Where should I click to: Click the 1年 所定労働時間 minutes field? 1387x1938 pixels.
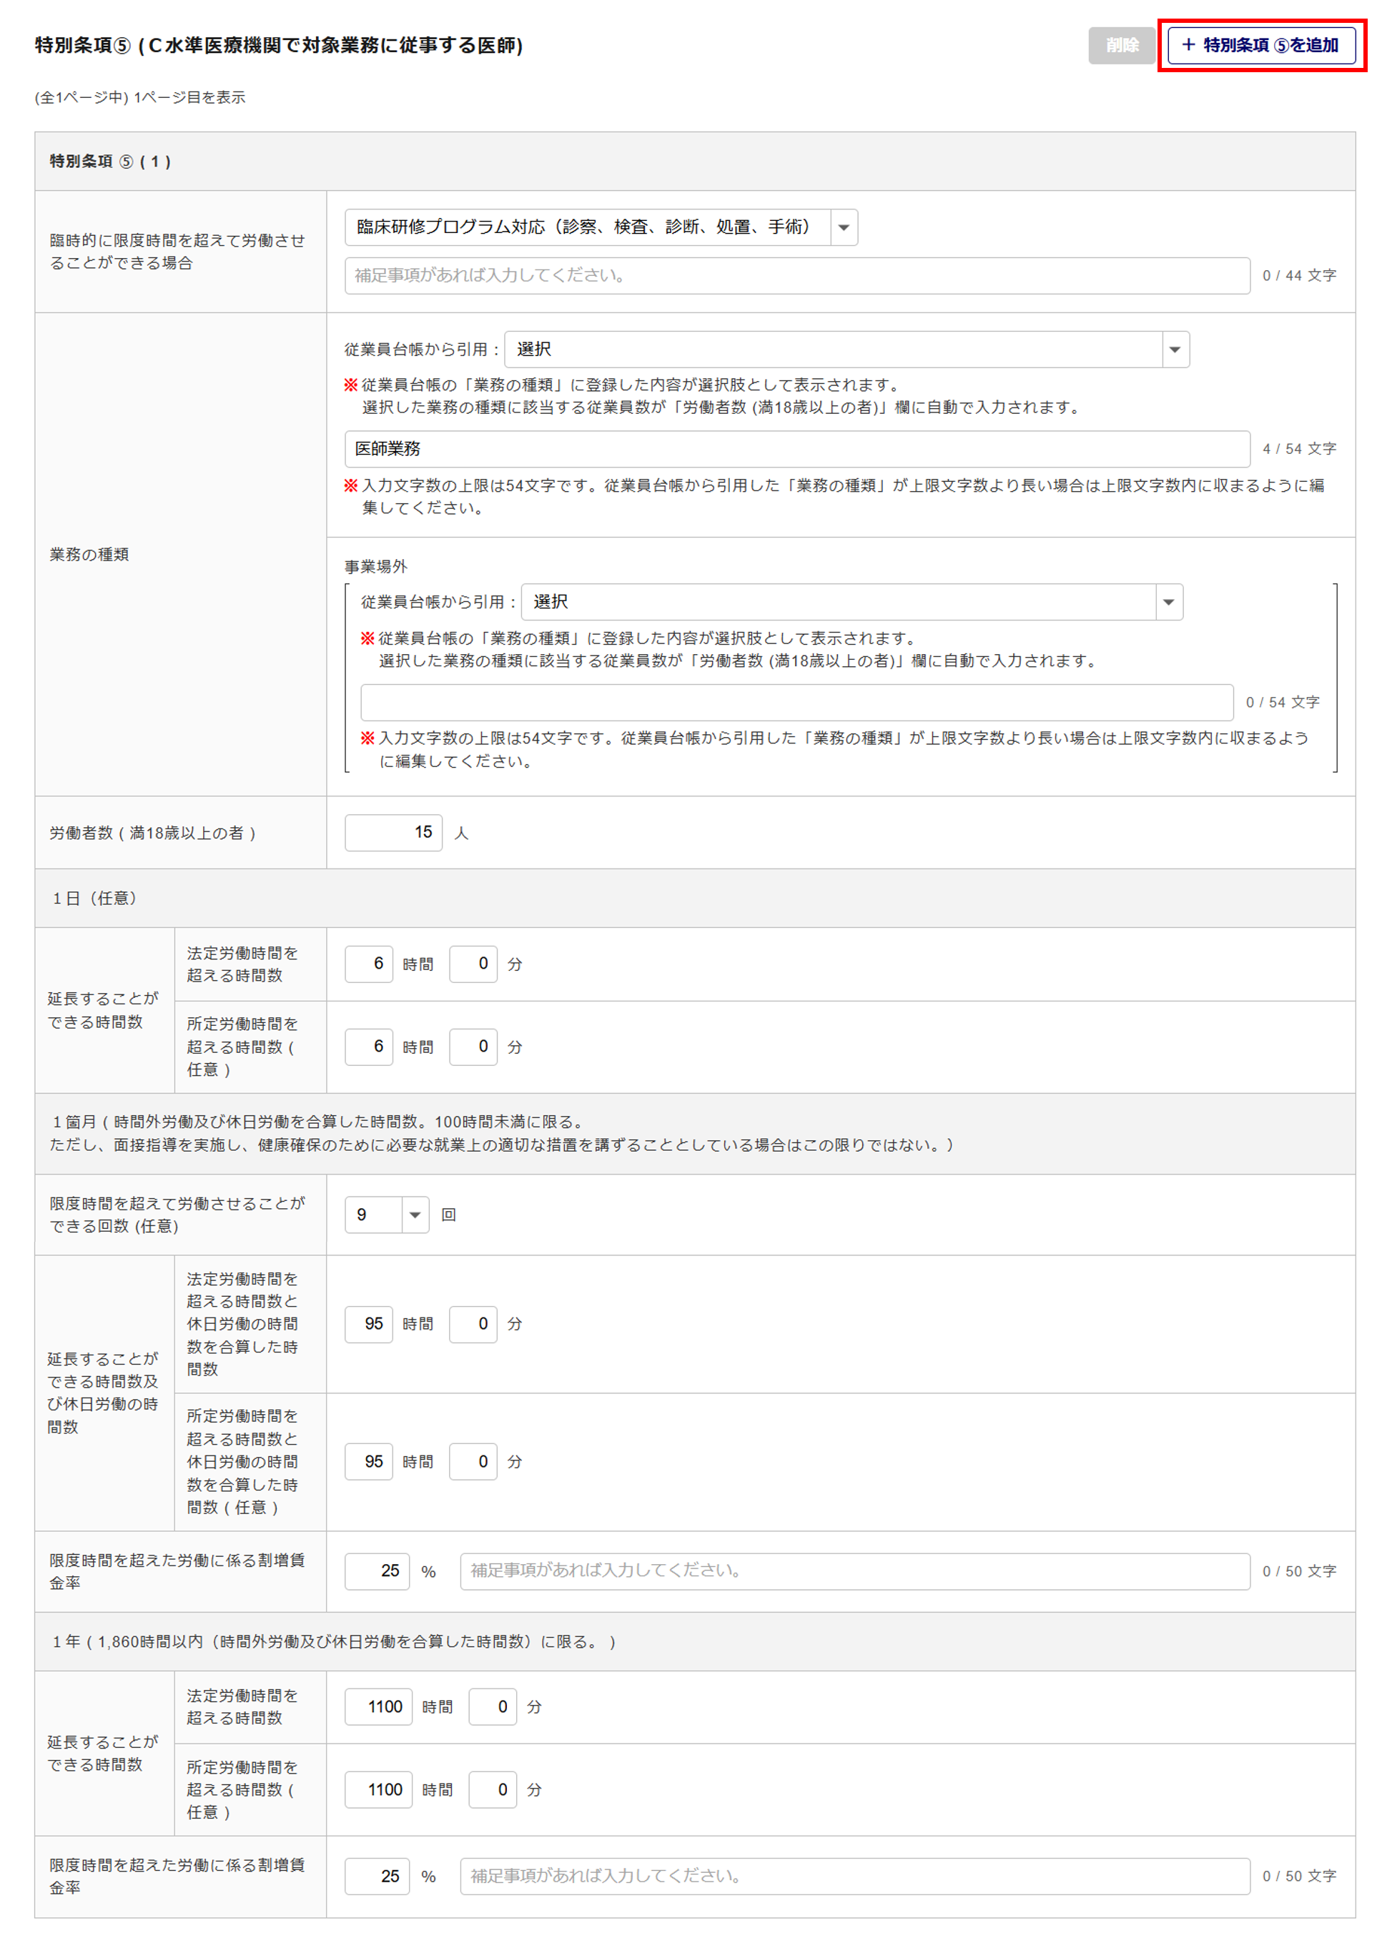coord(493,1789)
